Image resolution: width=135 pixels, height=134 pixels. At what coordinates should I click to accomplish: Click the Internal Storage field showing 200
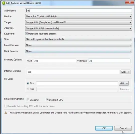click(73, 72)
